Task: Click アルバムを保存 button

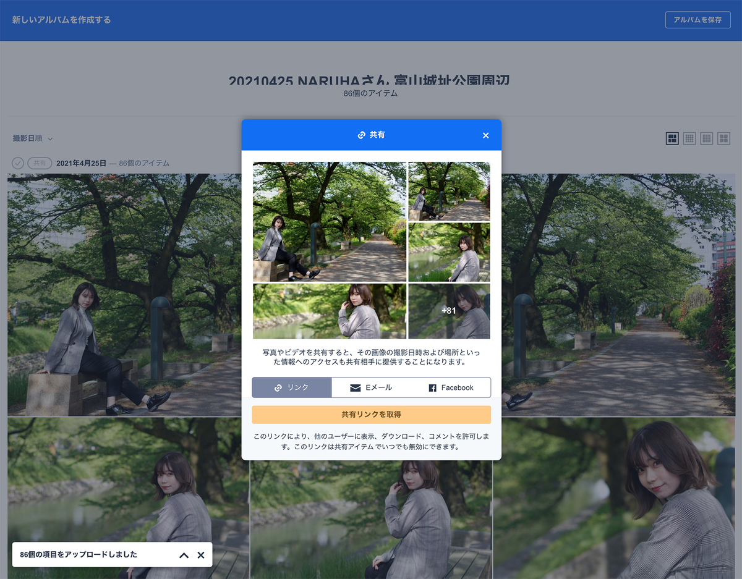Action: click(697, 20)
